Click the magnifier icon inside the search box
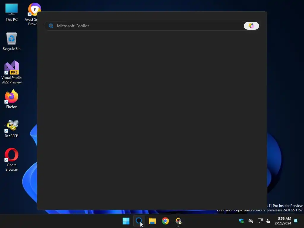 pos(51,26)
